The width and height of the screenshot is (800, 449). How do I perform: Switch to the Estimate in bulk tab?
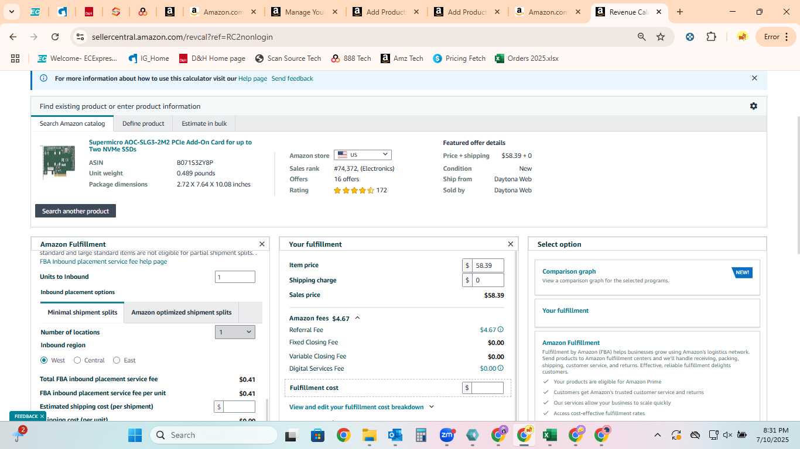coord(204,123)
